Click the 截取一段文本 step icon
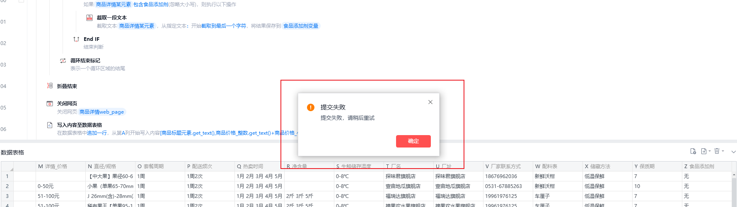This screenshot has height=207, width=737. point(89,18)
